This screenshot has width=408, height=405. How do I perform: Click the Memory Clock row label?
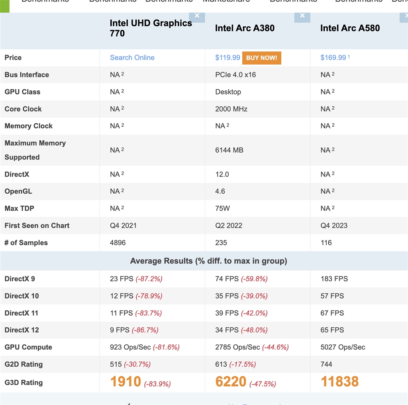click(x=29, y=126)
